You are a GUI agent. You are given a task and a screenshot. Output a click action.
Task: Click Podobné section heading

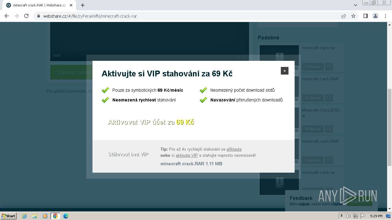pos(269,38)
